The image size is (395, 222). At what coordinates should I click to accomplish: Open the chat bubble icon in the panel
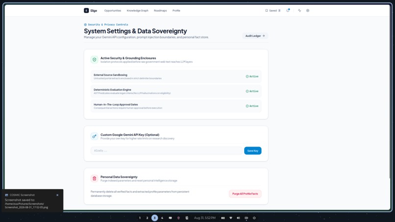coord(170,218)
